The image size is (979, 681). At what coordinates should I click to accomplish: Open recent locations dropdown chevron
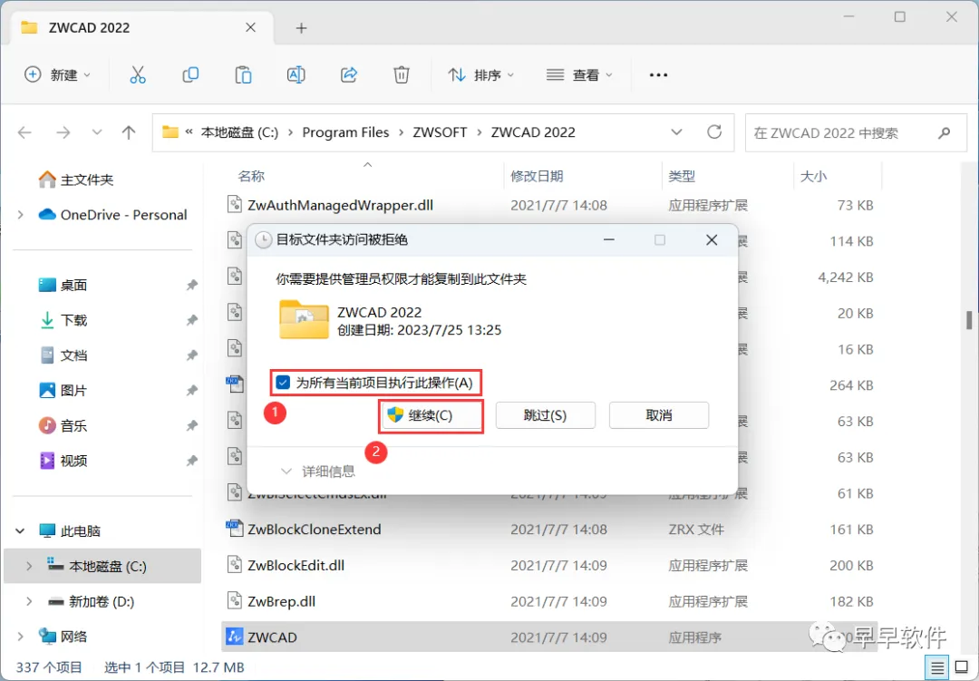(97, 132)
